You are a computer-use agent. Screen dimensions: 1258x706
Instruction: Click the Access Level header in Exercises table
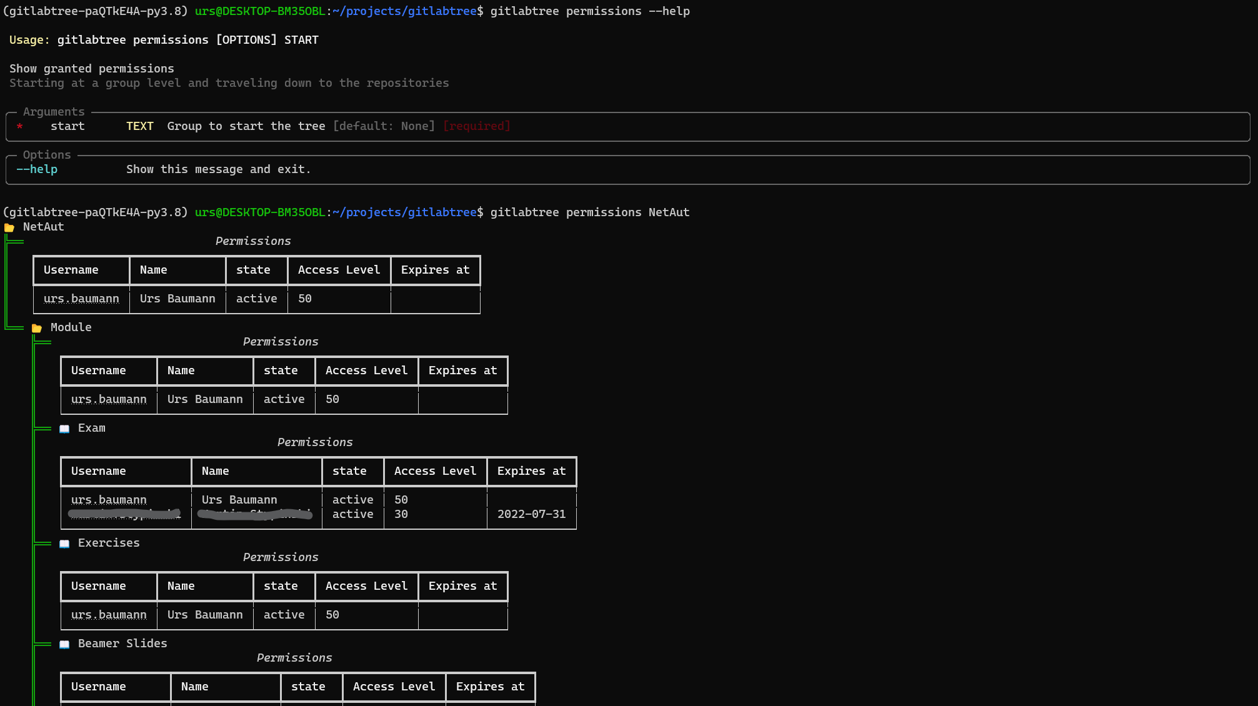(x=366, y=586)
